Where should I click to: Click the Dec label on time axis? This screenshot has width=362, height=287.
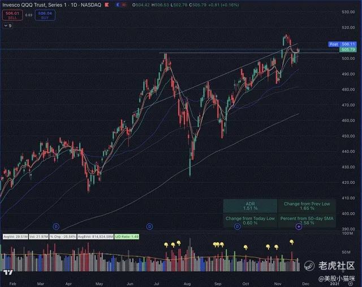coord(305,284)
